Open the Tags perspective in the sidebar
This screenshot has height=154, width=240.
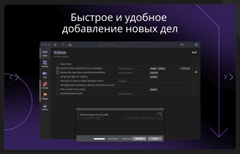click(45, 75)
